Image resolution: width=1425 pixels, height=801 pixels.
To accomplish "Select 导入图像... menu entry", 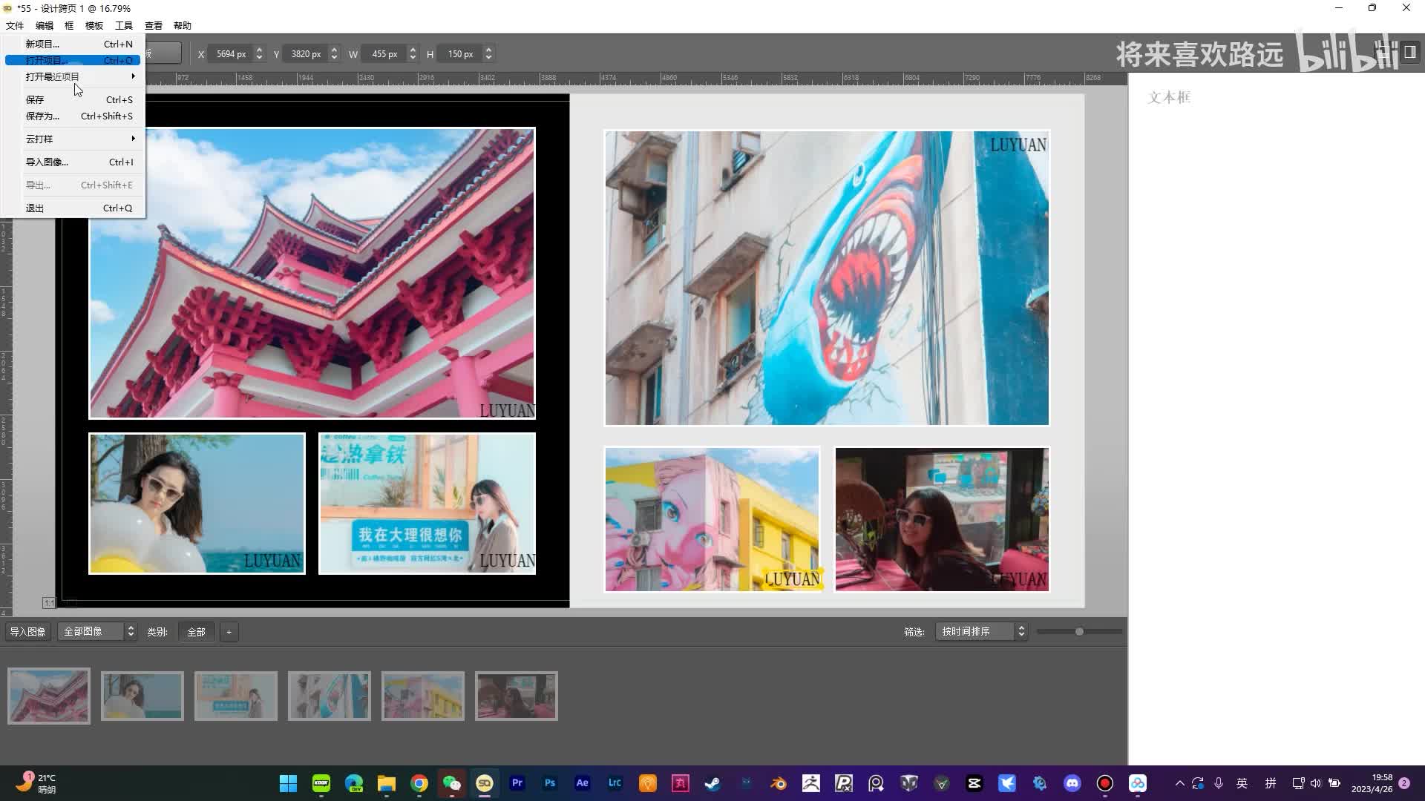I will click(47, 162).
